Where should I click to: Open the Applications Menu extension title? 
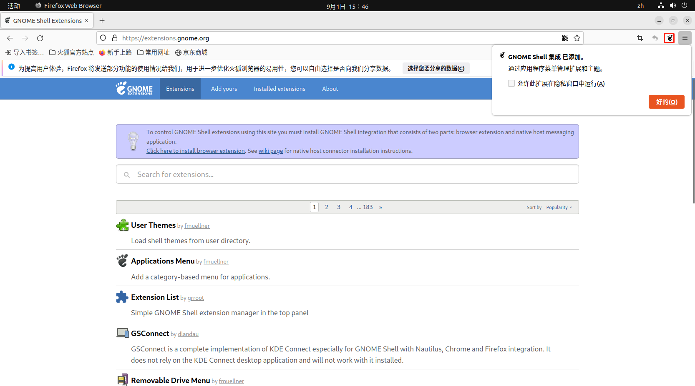click(x=163, y=261)
